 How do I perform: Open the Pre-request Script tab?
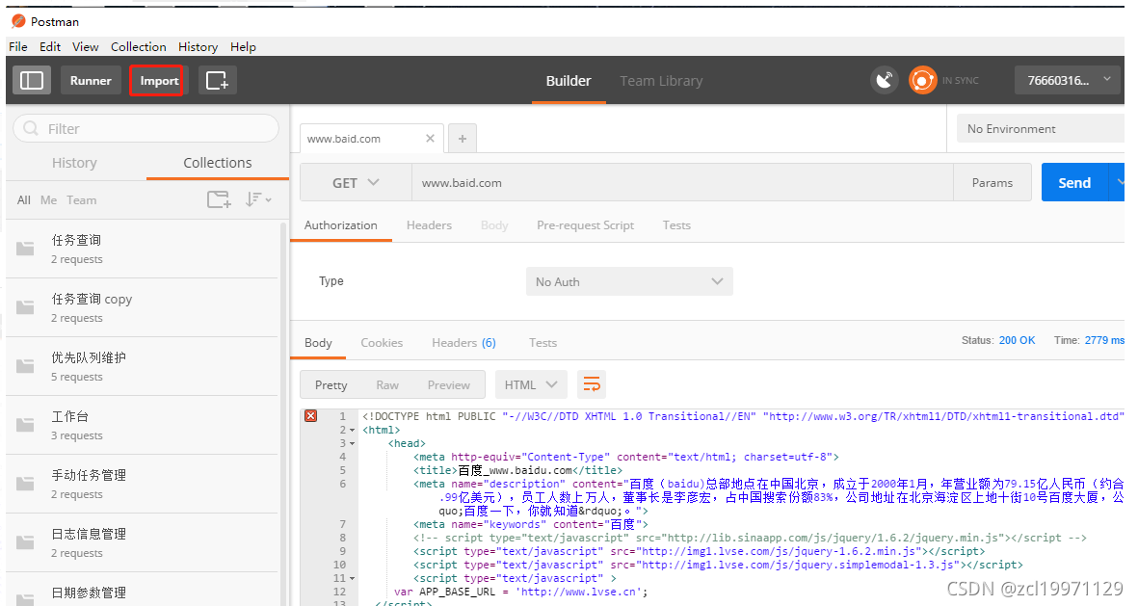pyautogui.click(x=585, y=225)
